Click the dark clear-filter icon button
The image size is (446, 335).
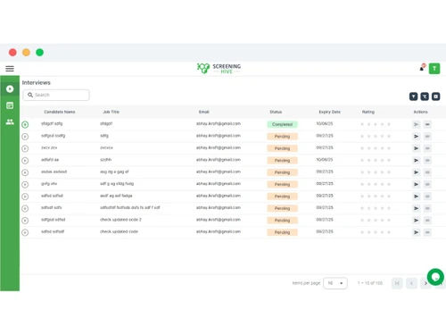click(425, 96)
